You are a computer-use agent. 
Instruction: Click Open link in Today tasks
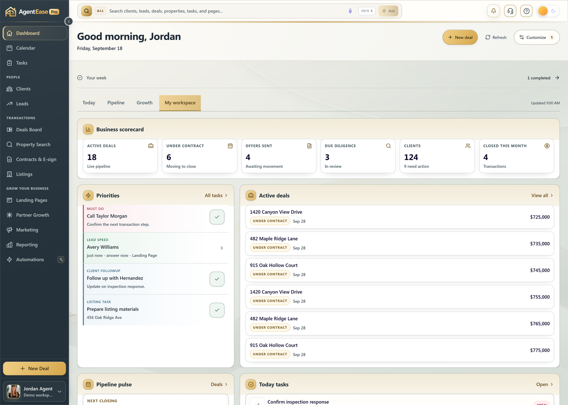pyautogui.click(x=545, y=385)
